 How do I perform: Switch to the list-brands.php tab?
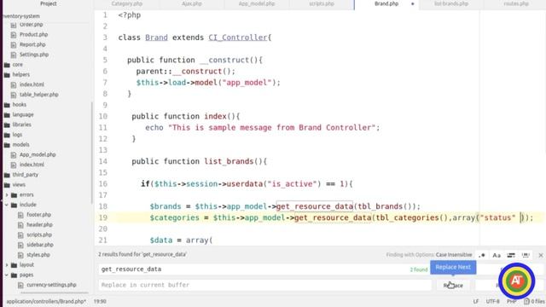pos(451,3)
